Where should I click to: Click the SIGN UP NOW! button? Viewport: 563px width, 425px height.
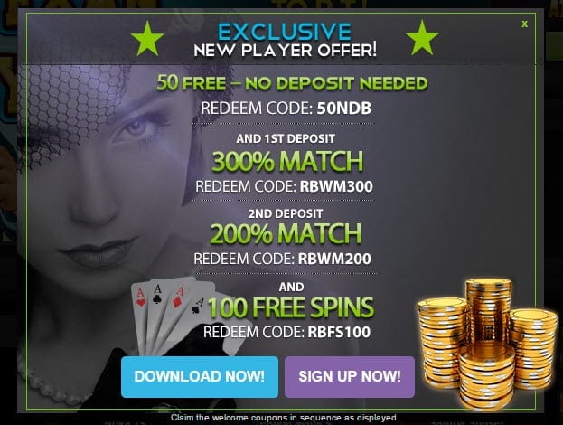350,377
